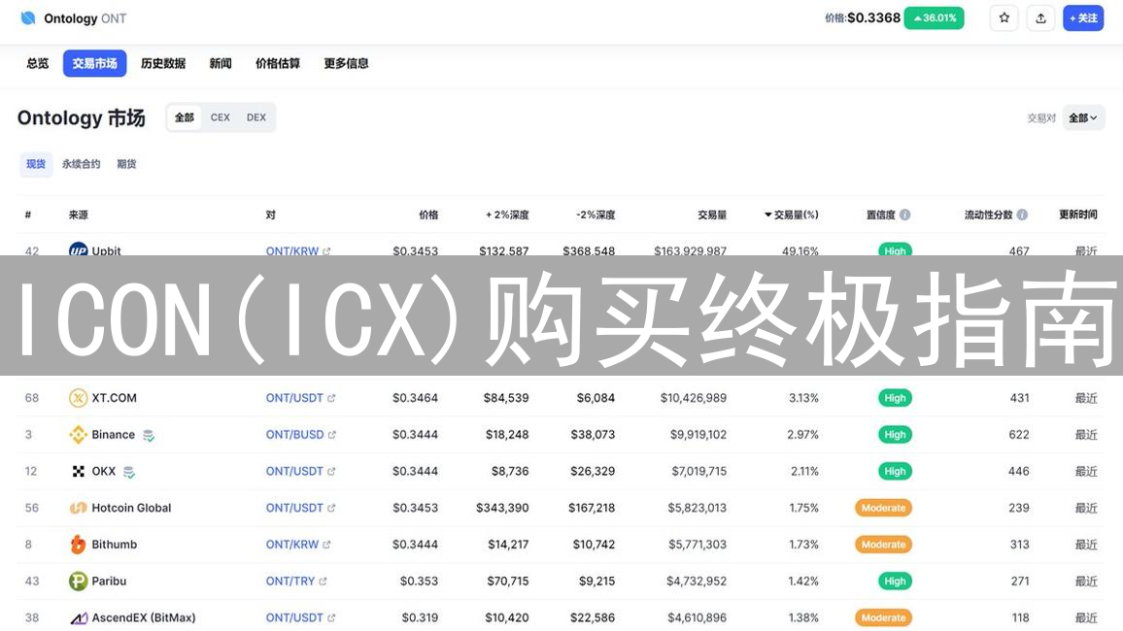Click the 交易量 column header
Screen dimensions: 1123x631
712,215
